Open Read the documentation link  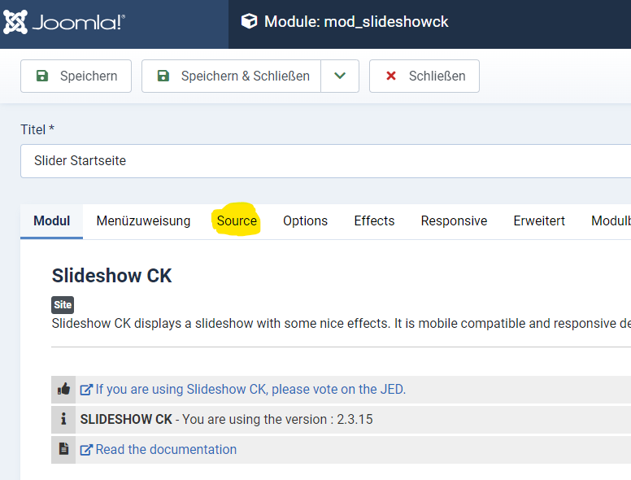[x=166, y=450]
